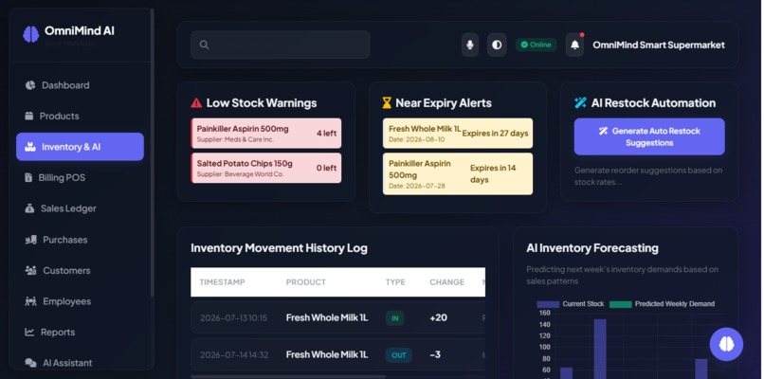Click the 2026-07-14 14:32 timestamp

click(x=234, y=355)
